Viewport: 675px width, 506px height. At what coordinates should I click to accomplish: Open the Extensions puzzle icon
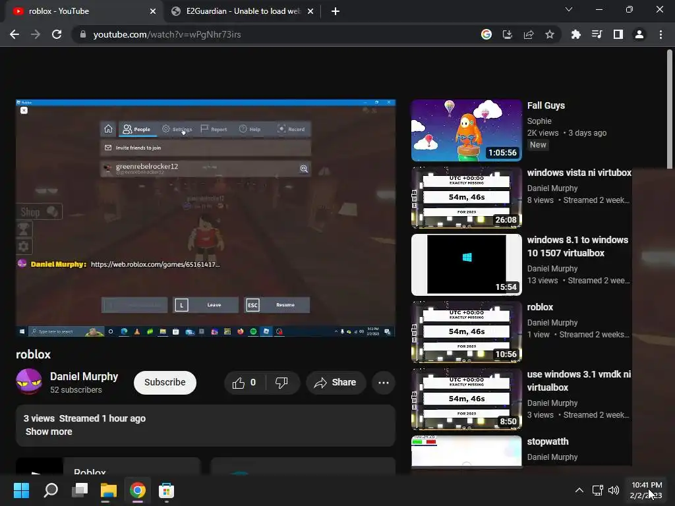[x=576, y=34]
